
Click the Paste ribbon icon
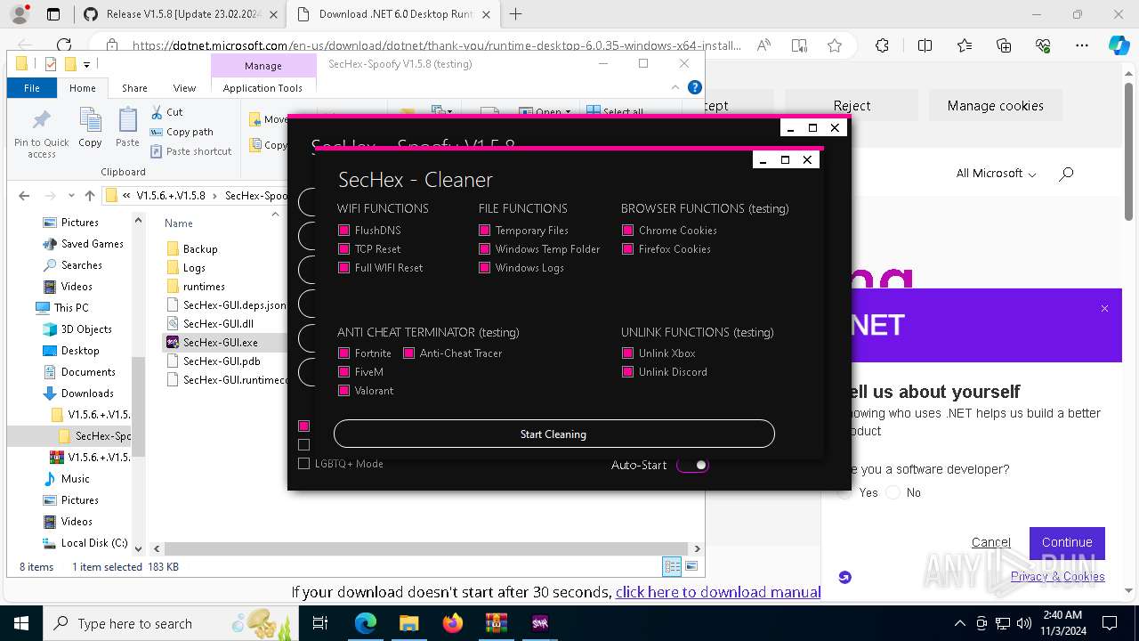pos(127,128)
